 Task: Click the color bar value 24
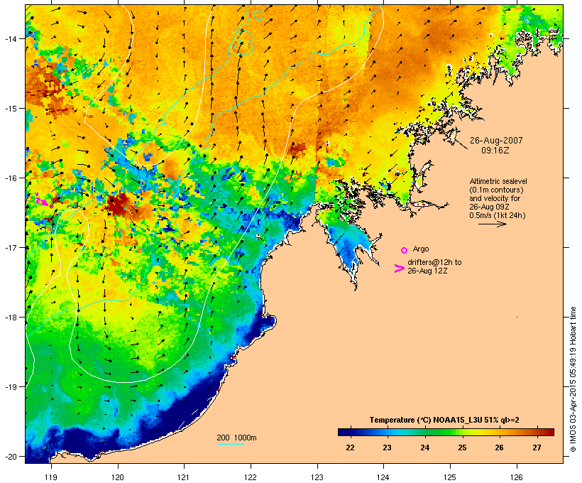pyautogui.click(x=424, y=447)
